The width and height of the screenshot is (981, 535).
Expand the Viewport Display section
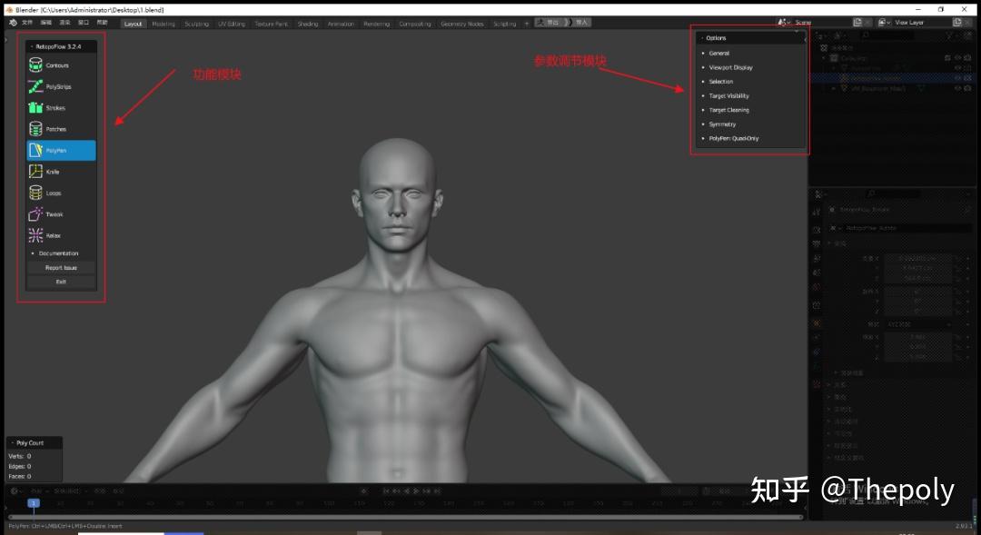coord(731,67)
